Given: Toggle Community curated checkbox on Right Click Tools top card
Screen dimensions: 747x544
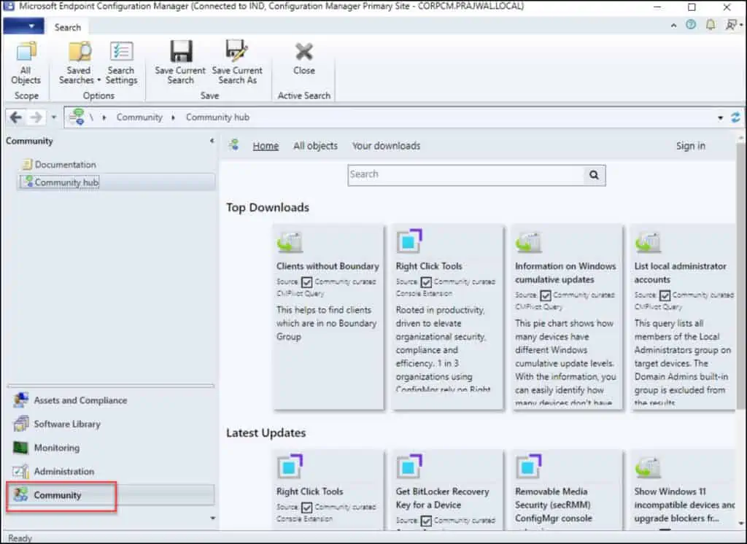Looking at the screenshot, I should click(426, 282).
